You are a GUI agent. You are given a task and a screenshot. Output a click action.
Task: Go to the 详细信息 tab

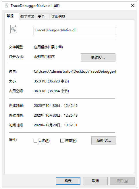point(58,16)
